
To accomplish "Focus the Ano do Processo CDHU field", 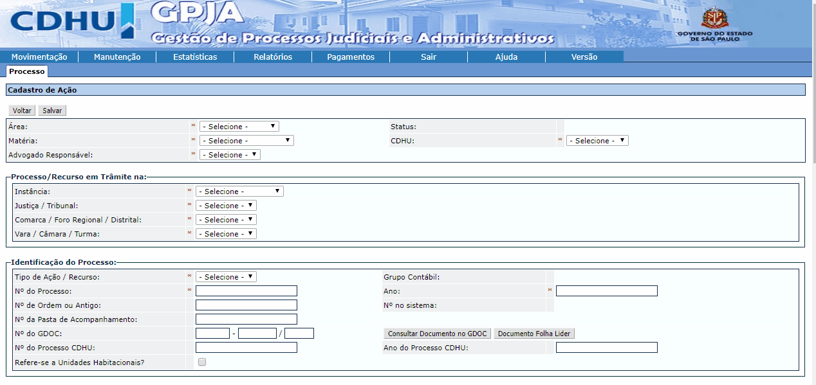I will coord(607,348).
